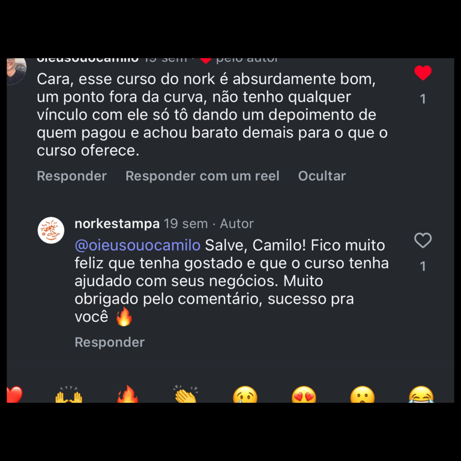
Task: Hide Camilo's comment using Ocultar
Action: tap(322, 176)
